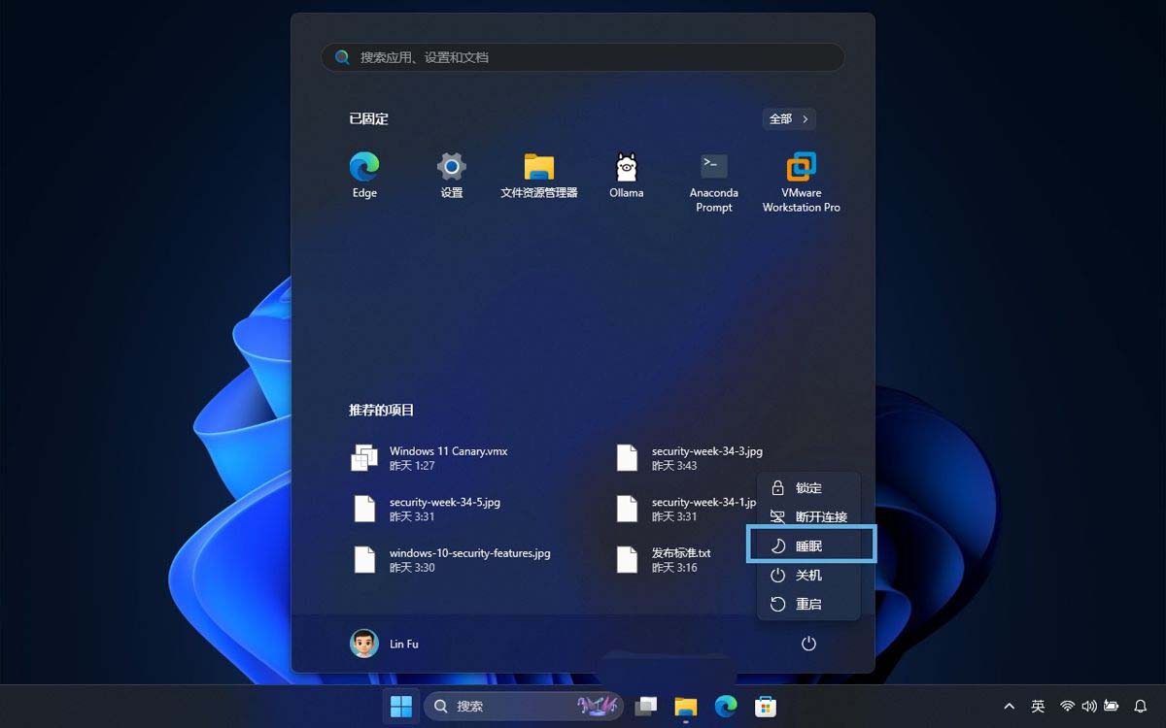
Task: Click the Windows Start button
Action: coord(400,706)
